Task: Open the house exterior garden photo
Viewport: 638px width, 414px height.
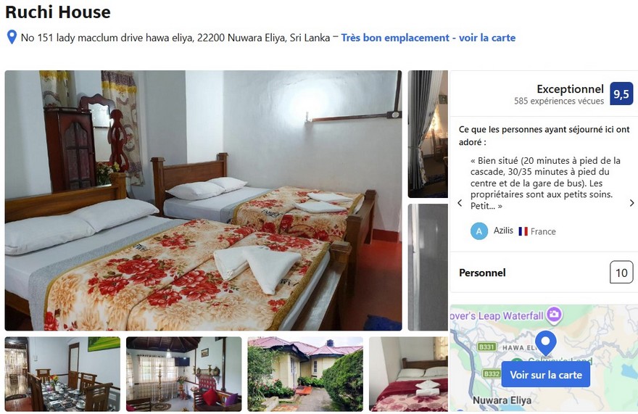Action: click(x=305, y=374)
